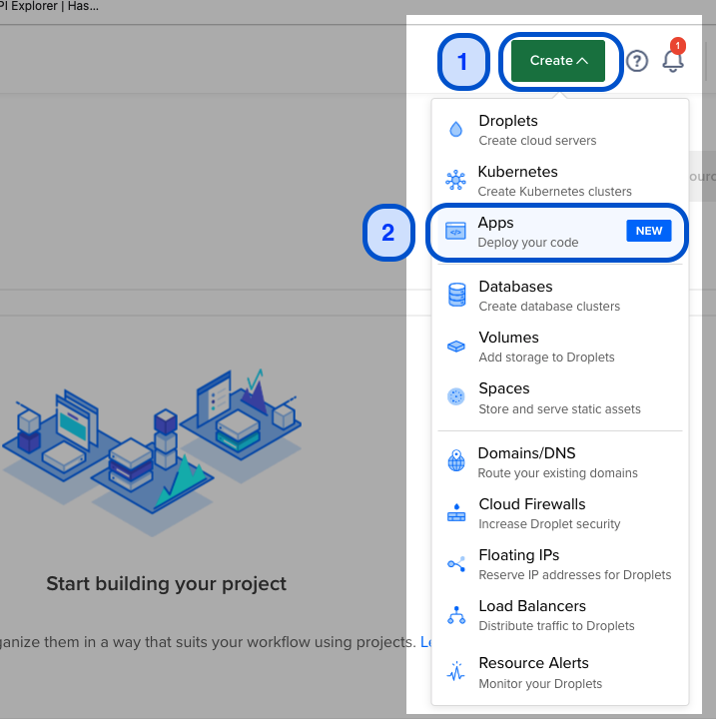This screenshot has height=719, width=716.
Task: Open the help question mark icon
Action: pyautogui.click(x=637, y=61)
